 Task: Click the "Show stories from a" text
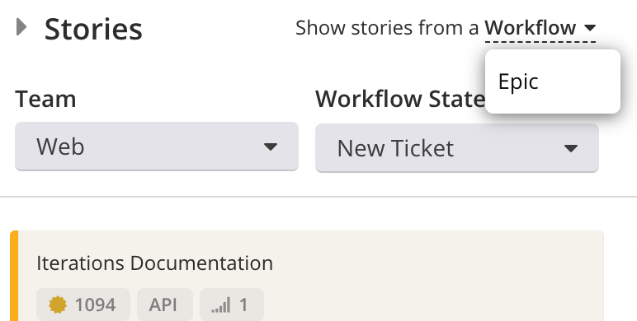pyautogui.click(x=387, y=28)
